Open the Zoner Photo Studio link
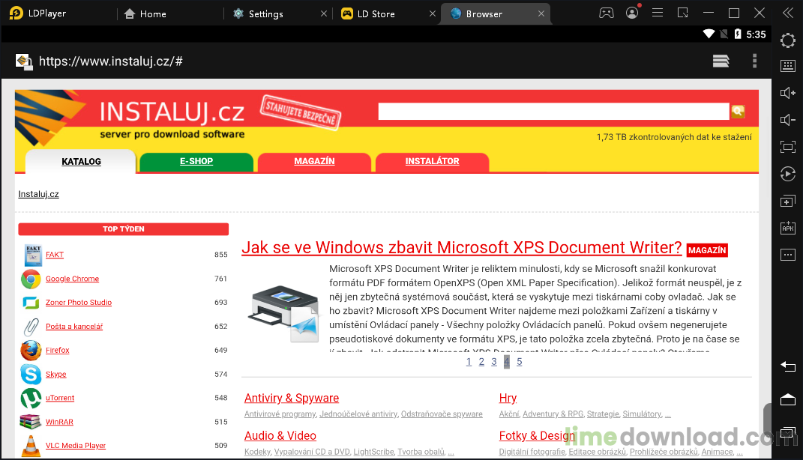The width and height of the screenshot is (803, 460). (79, 303)
